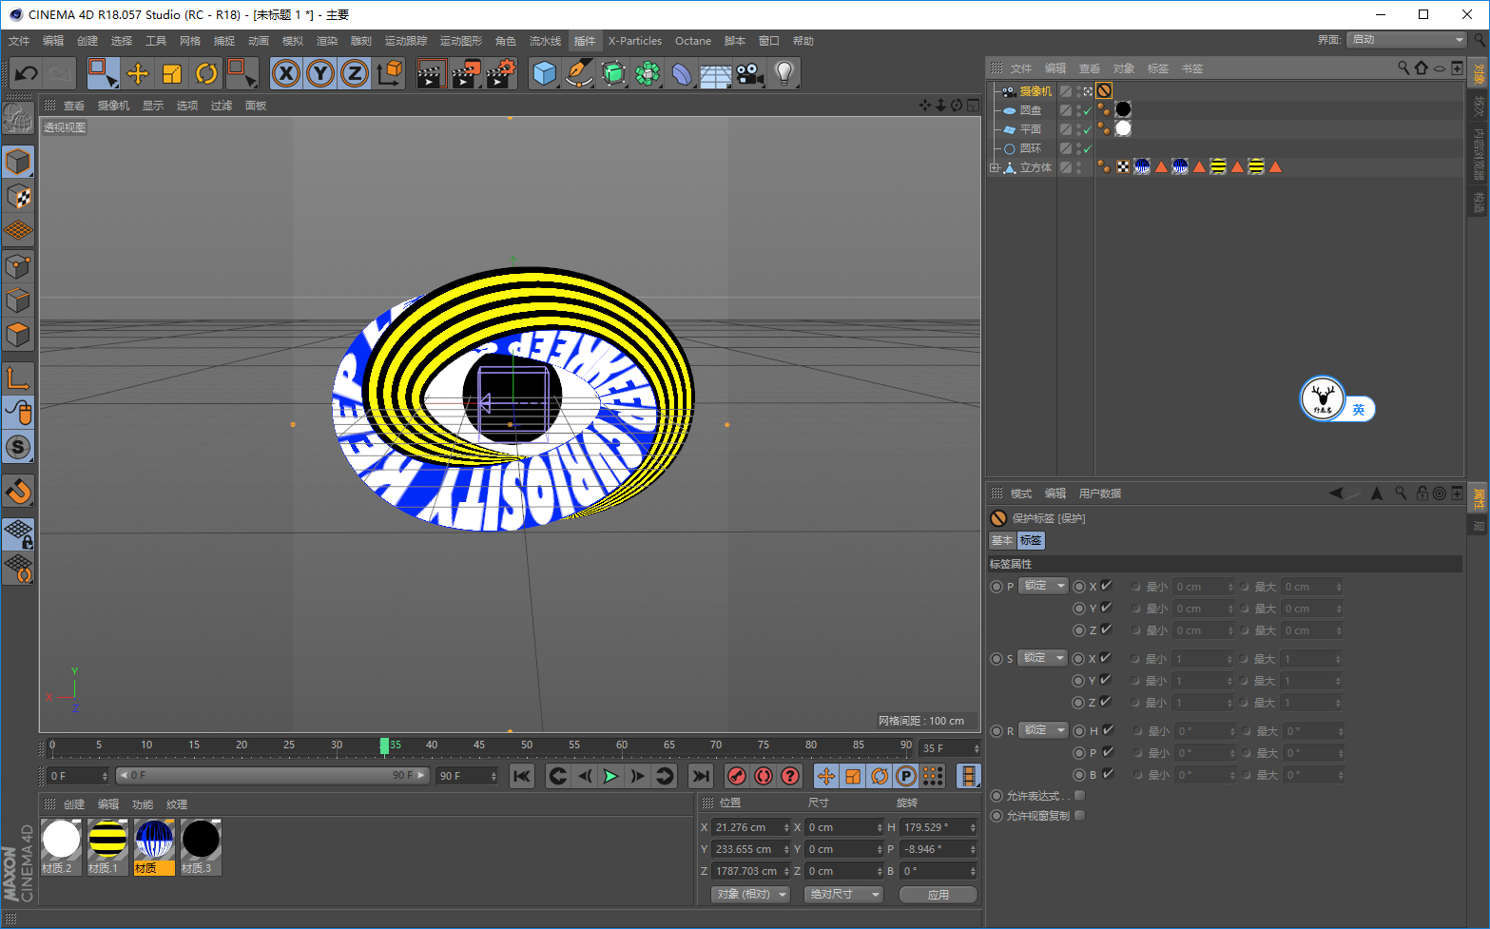Select the 摄像机 object
The image size is (1490, 929).
click(x=1035, y=91)
